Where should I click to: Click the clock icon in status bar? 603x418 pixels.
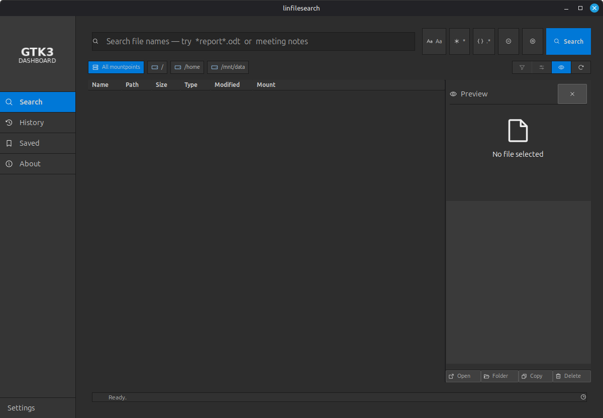583,397
